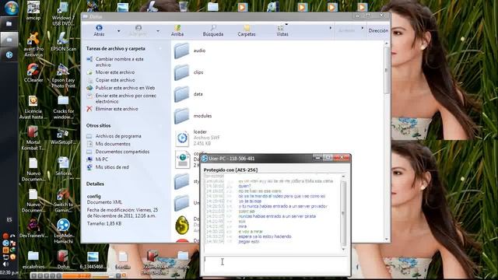Click the TeamViewer icon in chat title bar
The height and width of the screenshot is (280, 498).
[205, 159]
